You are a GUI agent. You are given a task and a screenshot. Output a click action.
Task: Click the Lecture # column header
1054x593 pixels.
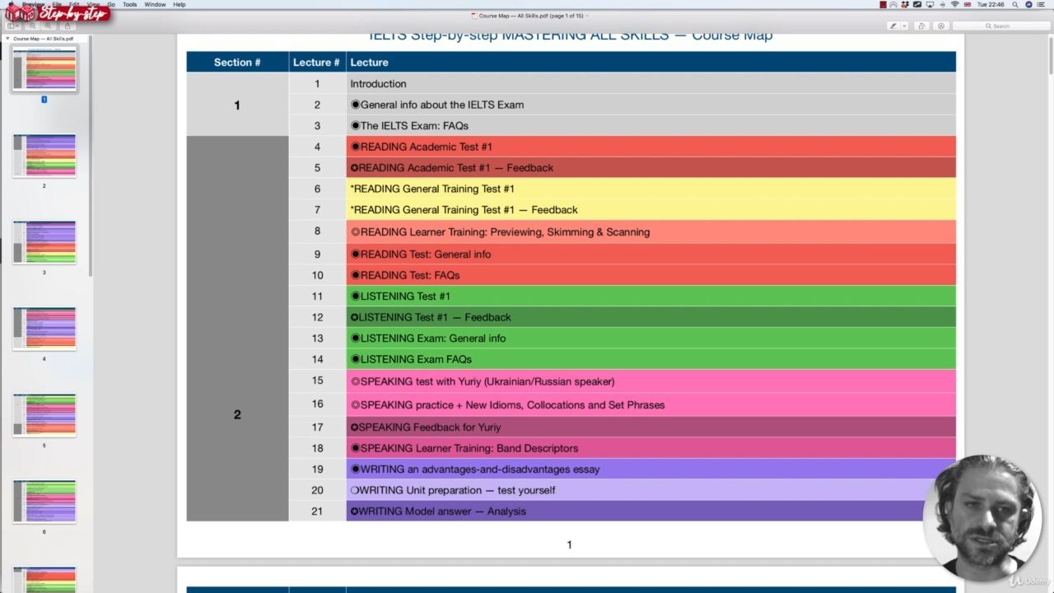click(317, 62)
